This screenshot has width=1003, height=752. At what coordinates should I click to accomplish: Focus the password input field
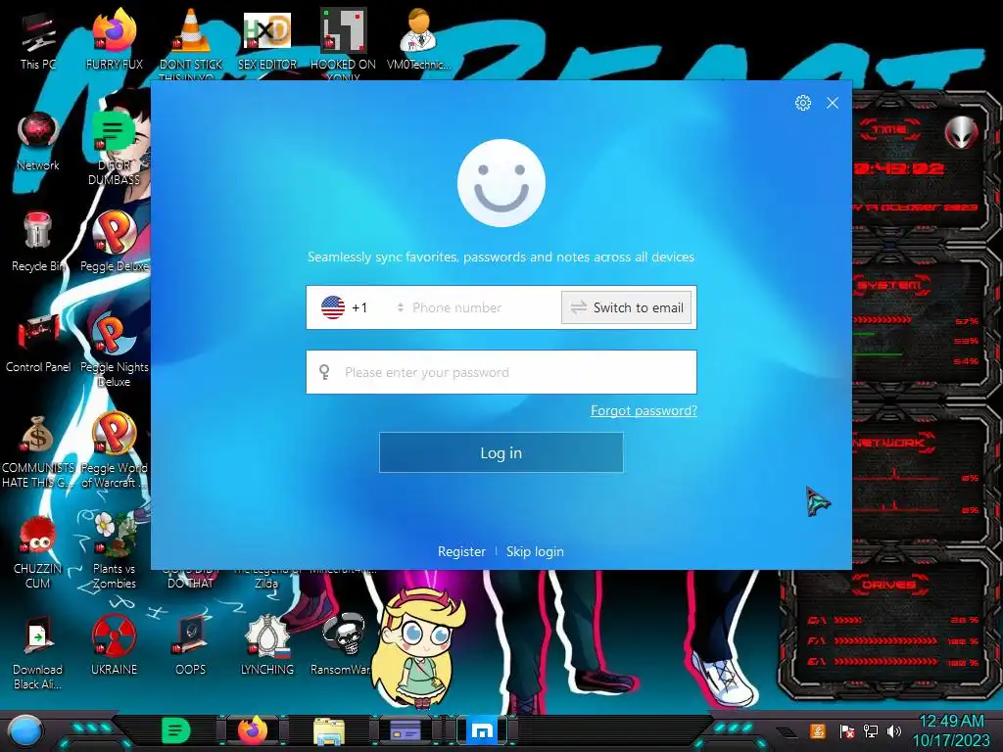pos(501,372)
